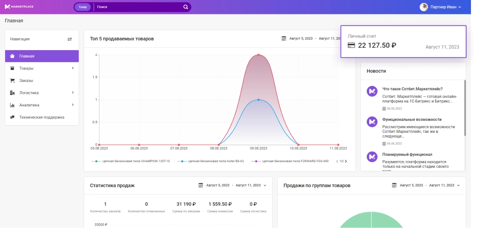Click the 31 190 ₽ Сумма по заказам value
This screenshot has width=477, height=228.
(186, 204)
